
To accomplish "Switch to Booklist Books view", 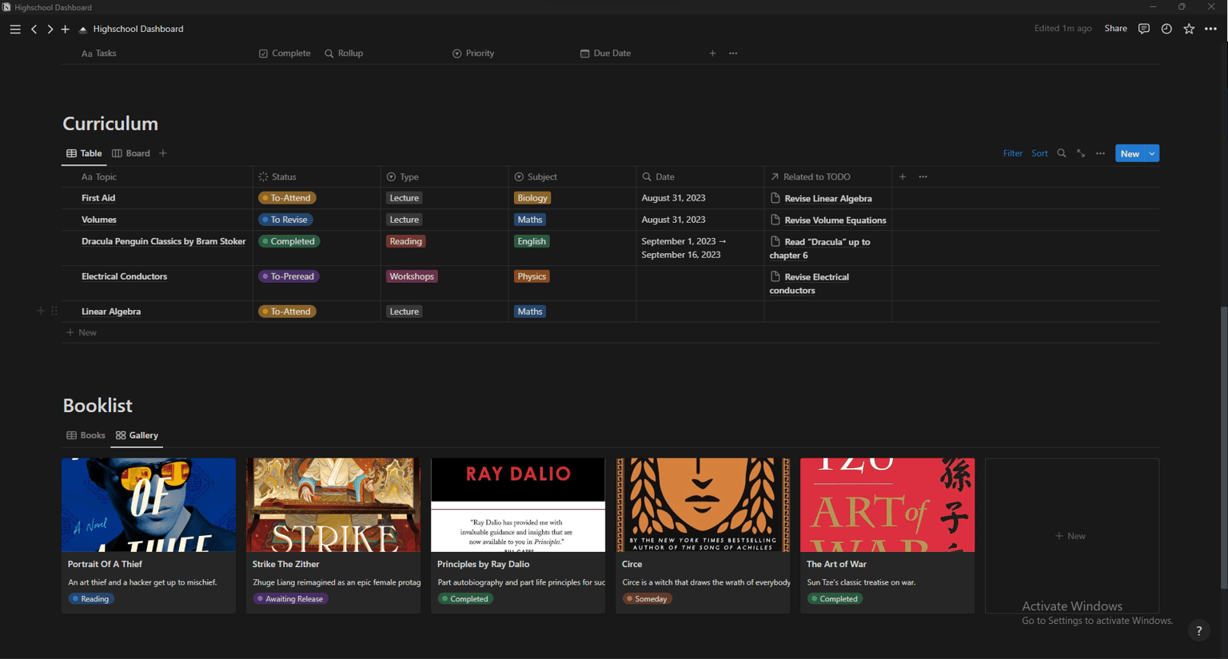I will click(86, 435).
